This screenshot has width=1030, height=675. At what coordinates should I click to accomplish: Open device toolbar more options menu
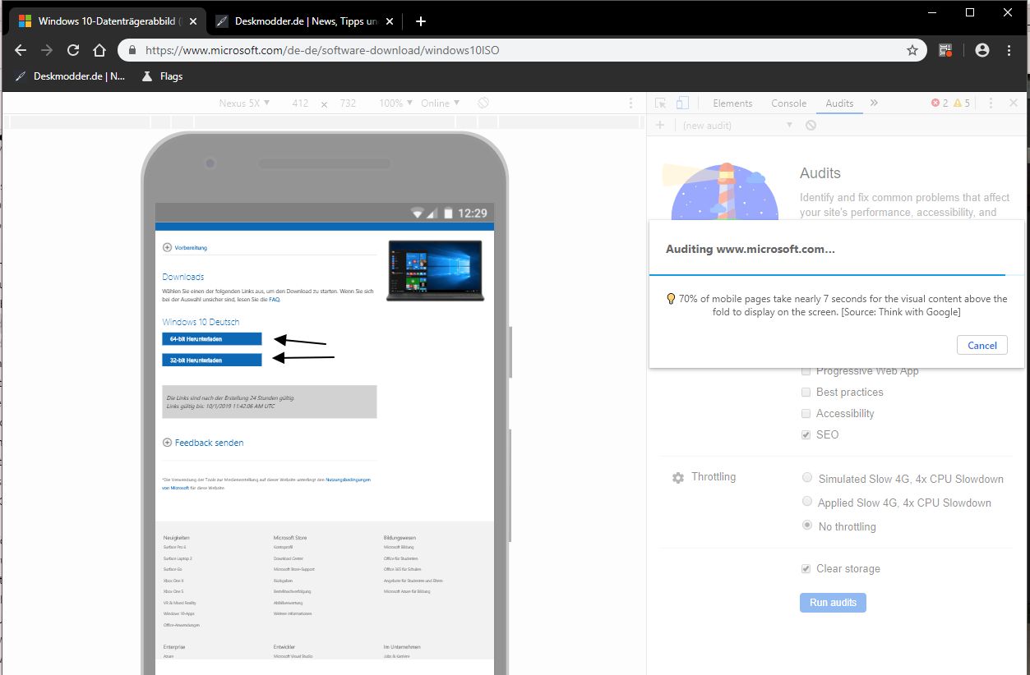pyautogui.click(x=630, y=103)
